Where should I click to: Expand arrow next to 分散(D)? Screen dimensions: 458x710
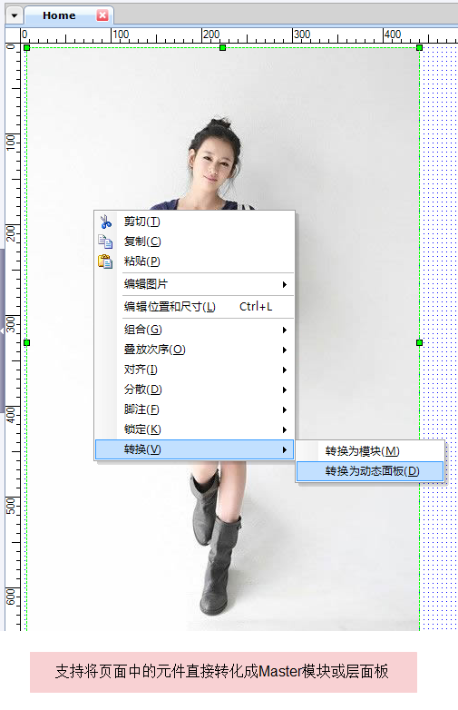click(285, 390)
